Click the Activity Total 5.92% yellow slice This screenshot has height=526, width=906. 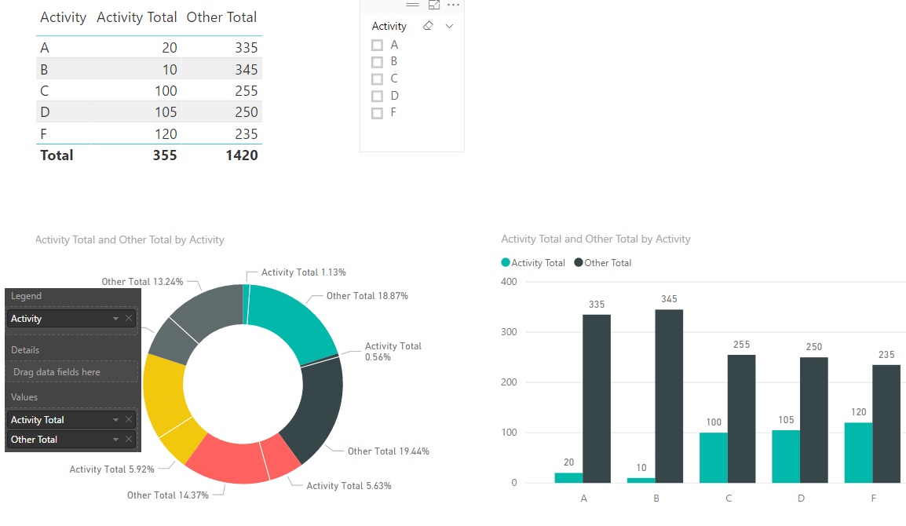pos(182,440)
